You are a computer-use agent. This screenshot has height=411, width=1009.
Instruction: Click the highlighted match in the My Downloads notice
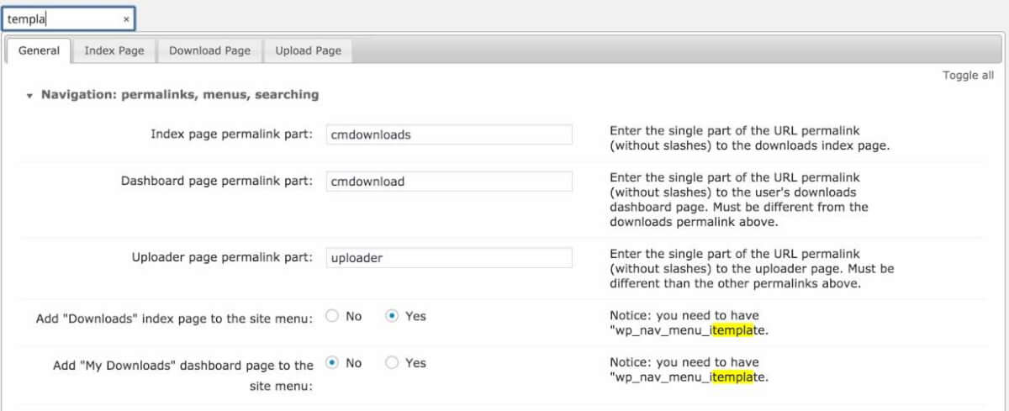(x=733, y=377)
